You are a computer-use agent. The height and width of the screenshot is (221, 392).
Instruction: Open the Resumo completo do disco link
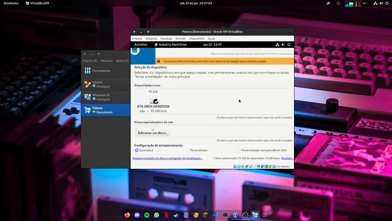coord(167,158)
